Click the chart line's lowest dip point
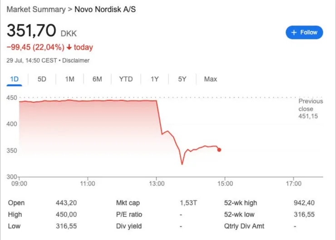This screenshot has height=240, width=336. [x=182, y=164]
